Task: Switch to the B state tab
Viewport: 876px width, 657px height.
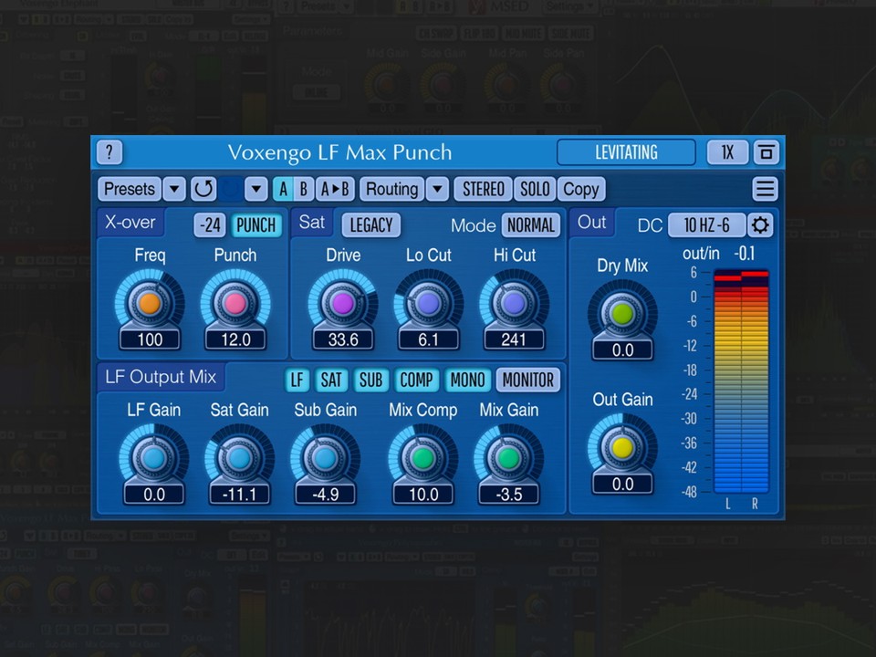Action: pos(304,190)
